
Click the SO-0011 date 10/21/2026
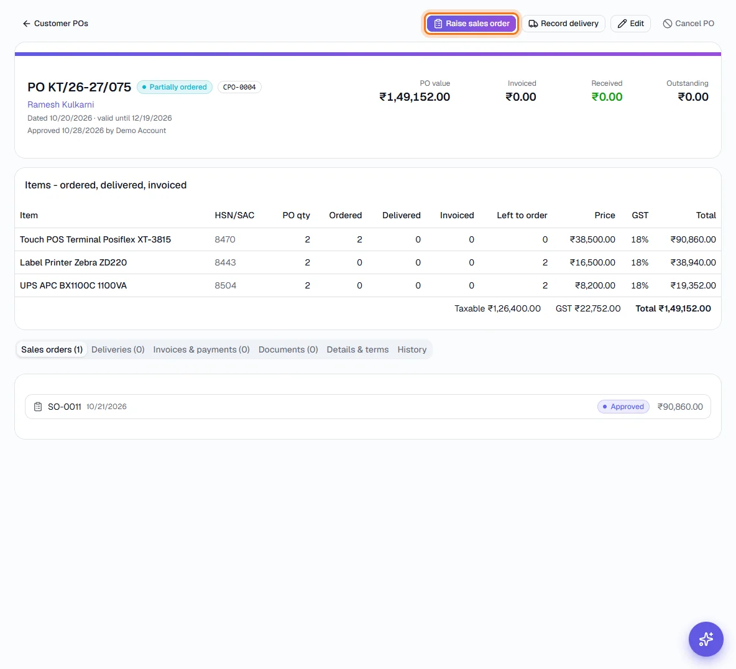(x=106, y=407)
